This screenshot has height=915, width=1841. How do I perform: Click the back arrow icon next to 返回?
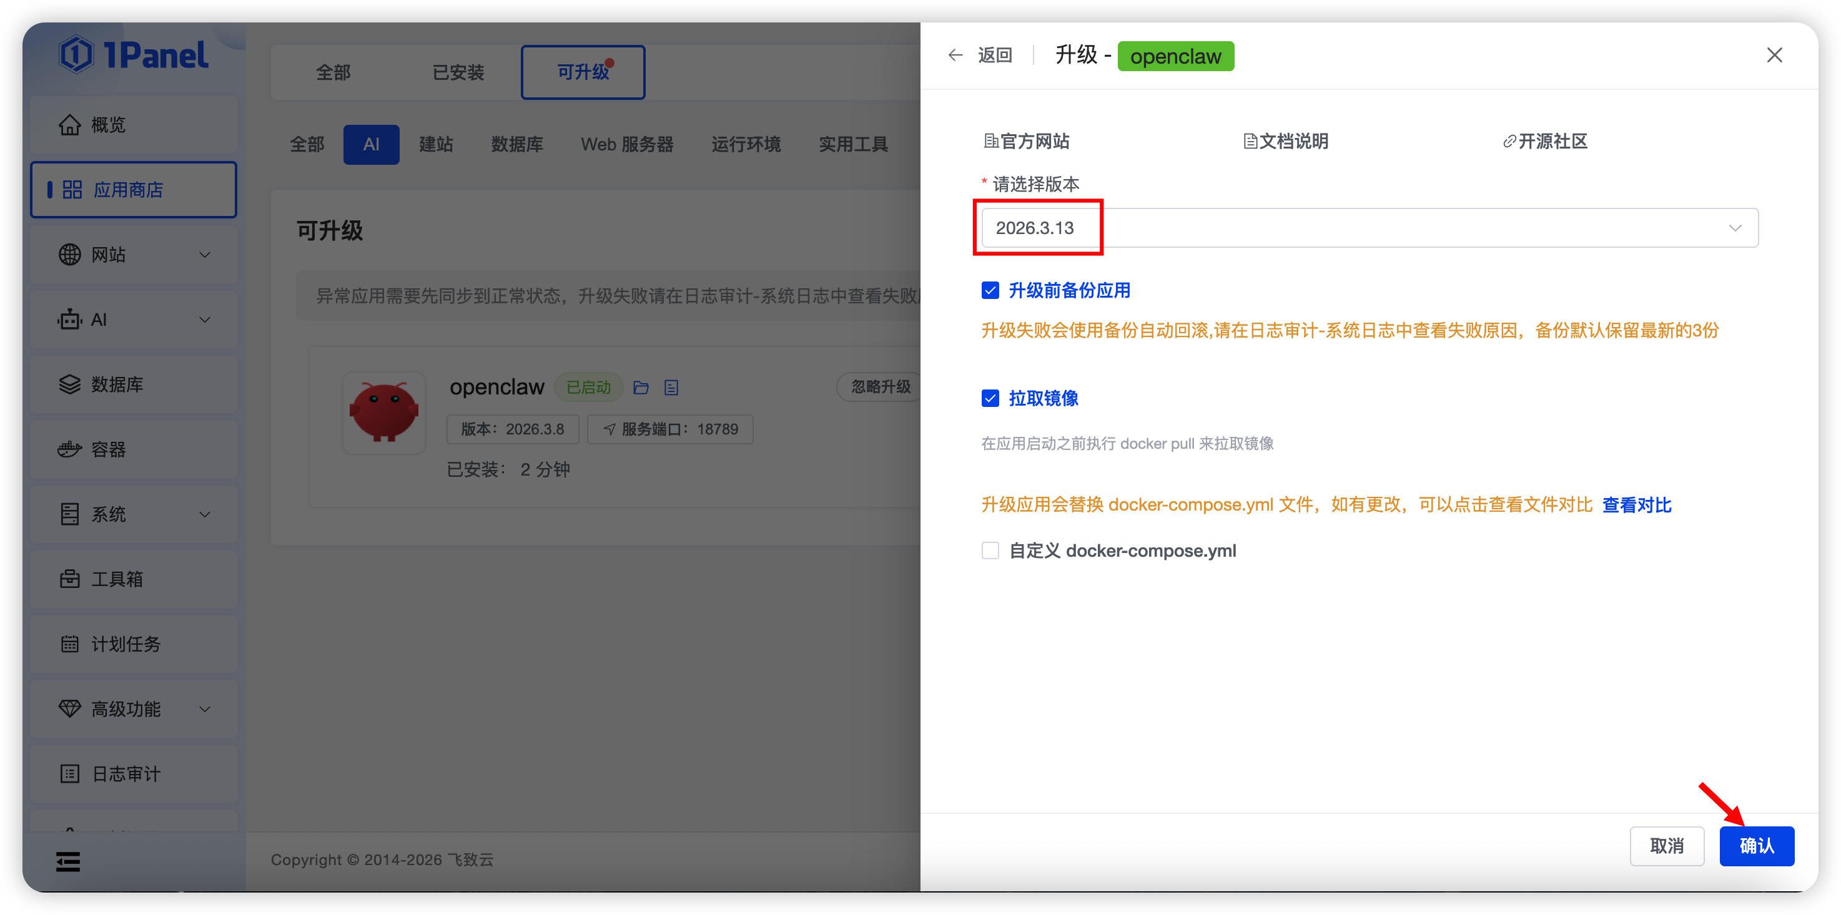click(955, 55)
